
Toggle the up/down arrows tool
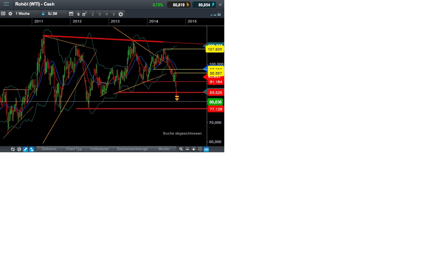coord(31,149)
